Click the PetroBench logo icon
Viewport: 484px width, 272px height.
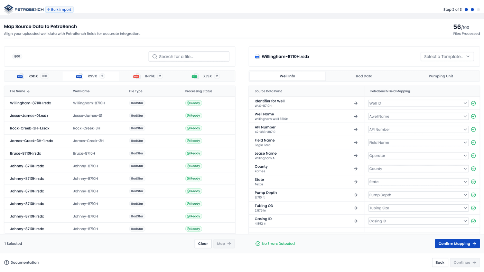(8, 9)
